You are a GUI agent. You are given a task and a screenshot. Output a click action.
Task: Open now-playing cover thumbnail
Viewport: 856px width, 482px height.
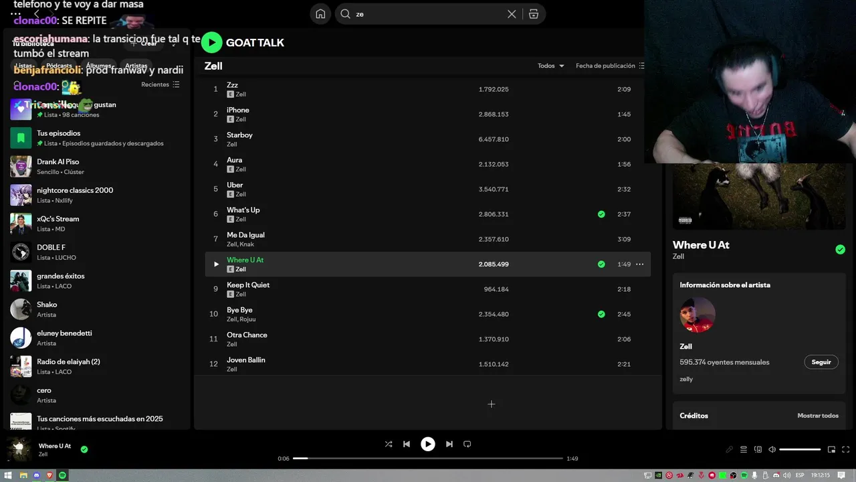click(19, 449)
